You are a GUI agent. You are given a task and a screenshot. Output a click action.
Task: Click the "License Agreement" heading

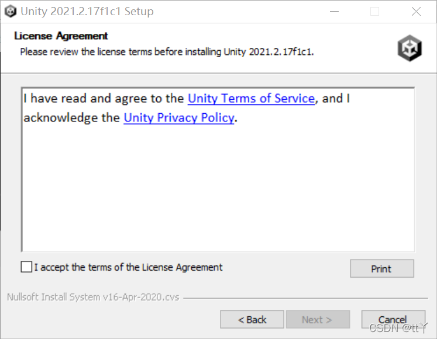click(x=61, y=36)
